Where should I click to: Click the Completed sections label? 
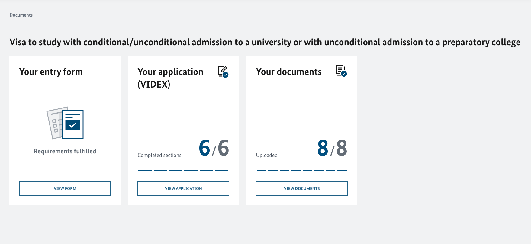click(159, 155)
